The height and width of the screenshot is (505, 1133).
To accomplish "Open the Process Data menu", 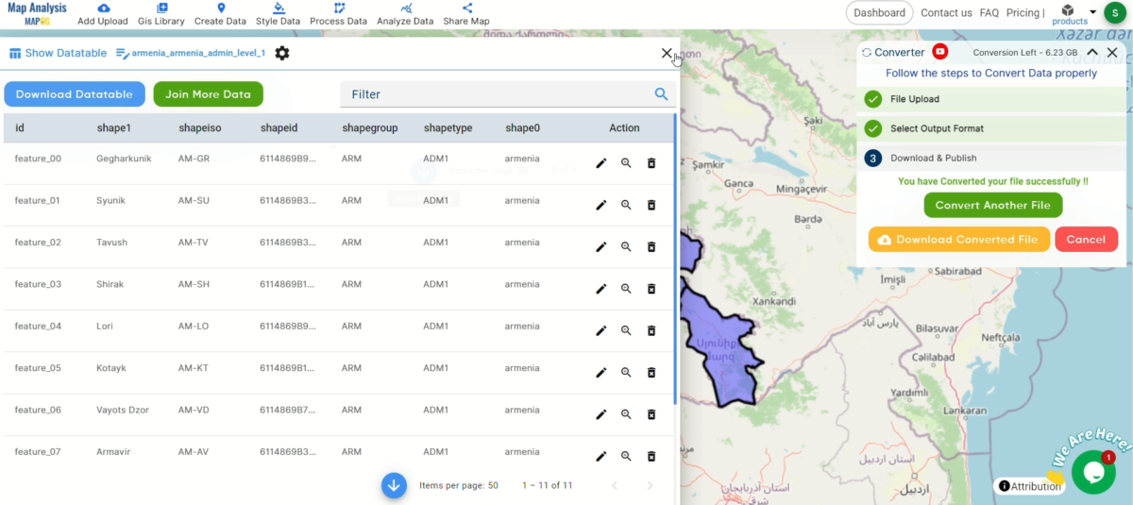I will [x=338, y=14].
